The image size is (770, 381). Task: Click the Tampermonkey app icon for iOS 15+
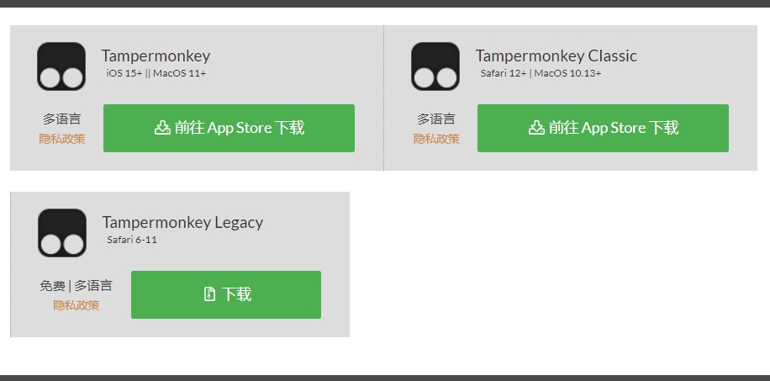tap(61, 66)
